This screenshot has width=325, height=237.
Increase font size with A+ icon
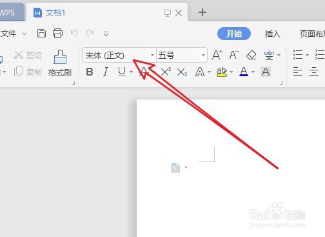[217, 55]
